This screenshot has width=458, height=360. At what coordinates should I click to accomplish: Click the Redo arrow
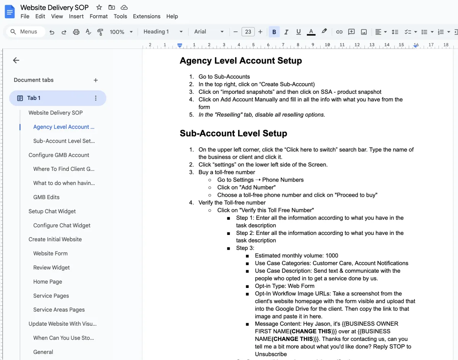pyautogui.click(x=64, y=32)
